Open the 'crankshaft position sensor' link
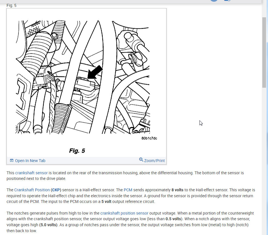The height and width of the screenshot is (235, 268). (124, 213)
